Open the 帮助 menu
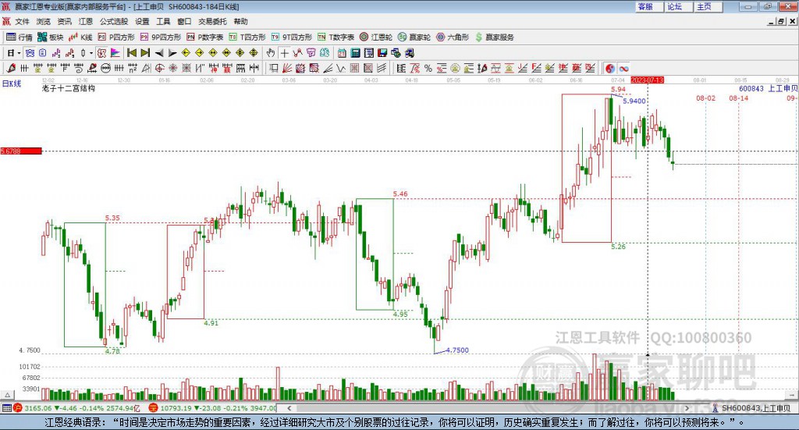Image resolution: width=799 pixels, height=430 pixels. click(240, 21)
